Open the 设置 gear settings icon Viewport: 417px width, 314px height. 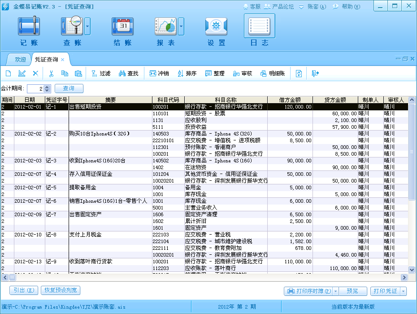(216, 26)
